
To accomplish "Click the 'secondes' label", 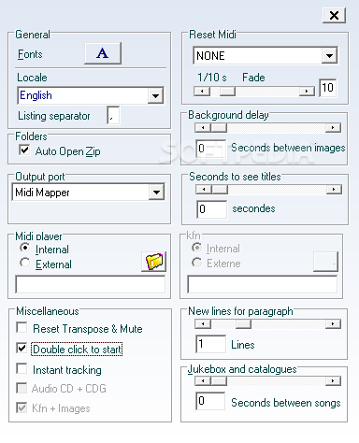I will 253,208.
